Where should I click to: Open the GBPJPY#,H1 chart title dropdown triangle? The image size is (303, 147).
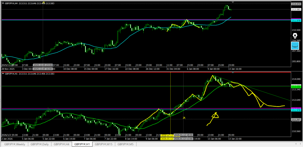tap(3, 74)
